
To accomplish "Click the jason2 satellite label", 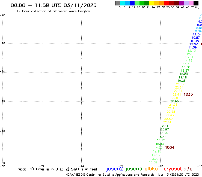I will coord(115,169).
